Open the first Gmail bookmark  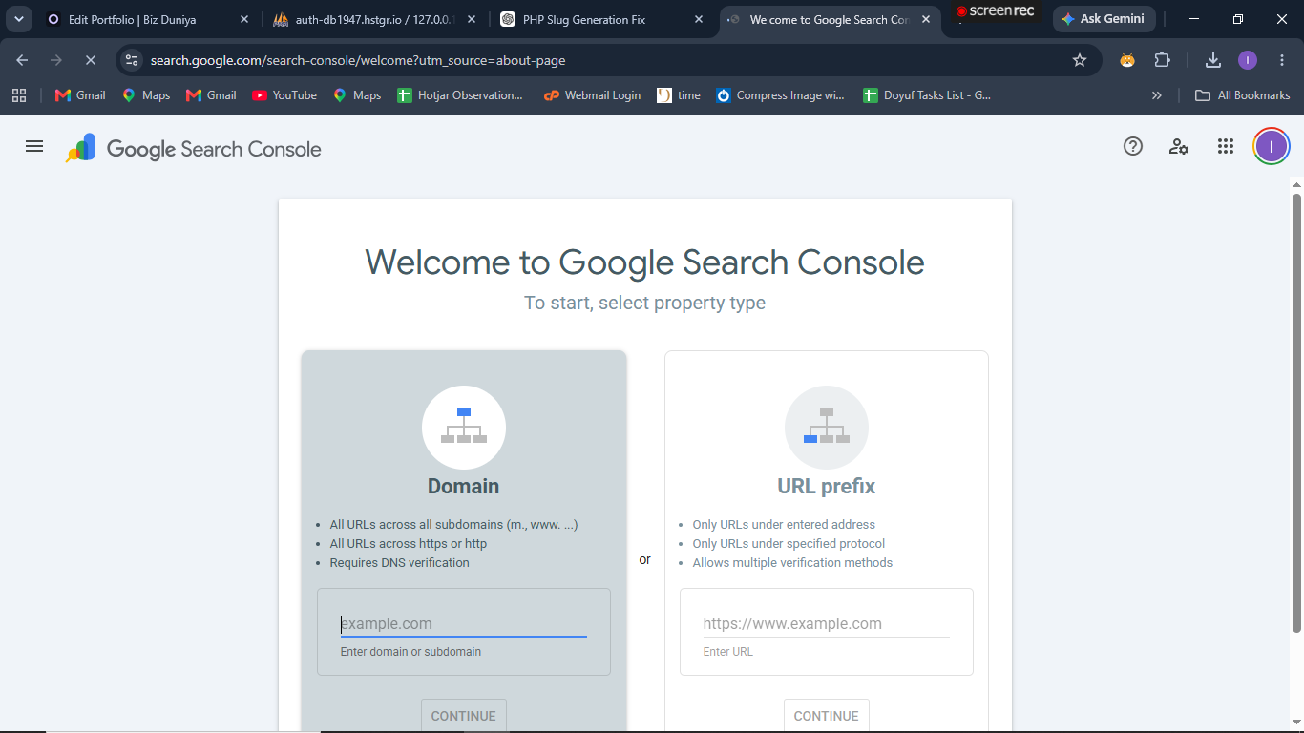pos(81,95)
